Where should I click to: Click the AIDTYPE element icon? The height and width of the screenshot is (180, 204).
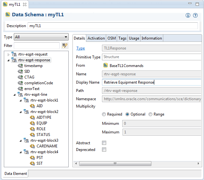pos(32,117)
